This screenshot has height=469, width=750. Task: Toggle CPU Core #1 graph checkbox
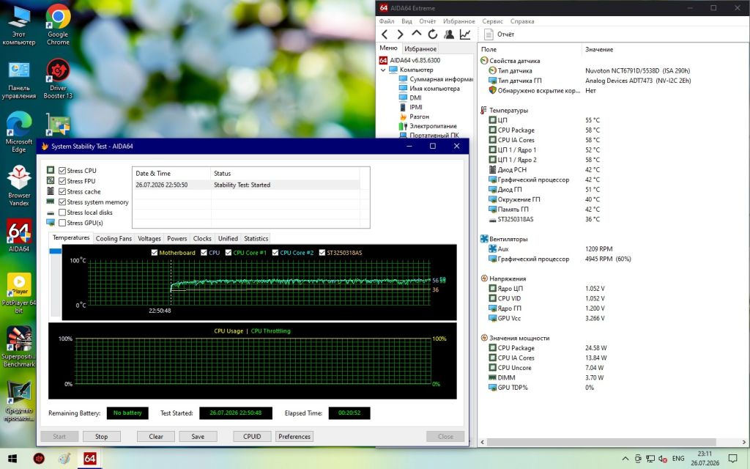click(229, 252)
